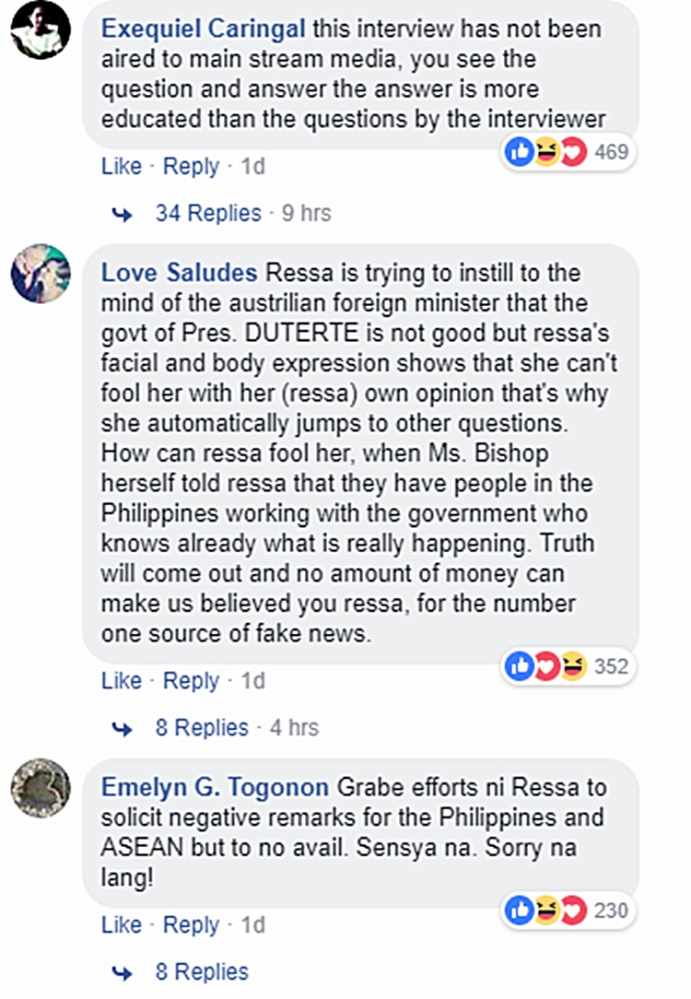Like Love Saludes' comment
The width and height of the screenshot is (691, 999).
click(x=122, y=681)
